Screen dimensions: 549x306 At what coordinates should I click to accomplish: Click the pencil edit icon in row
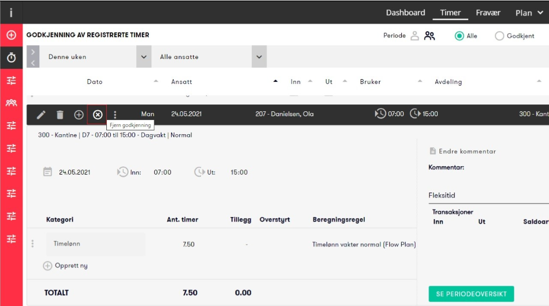click(41, 115)
